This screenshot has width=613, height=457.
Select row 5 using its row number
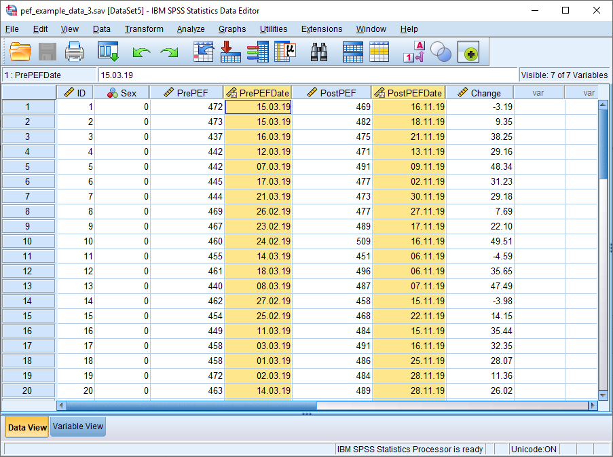pos(28,166)
